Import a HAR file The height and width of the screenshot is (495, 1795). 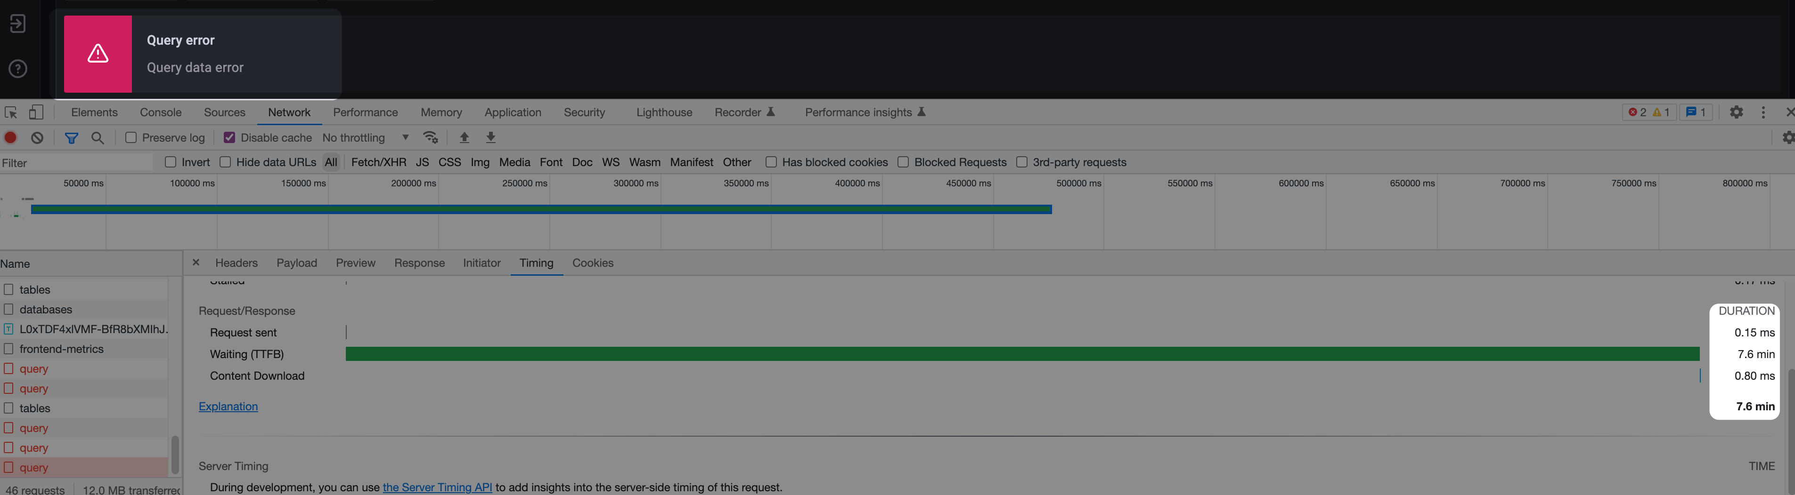click(x=464, y=137)
